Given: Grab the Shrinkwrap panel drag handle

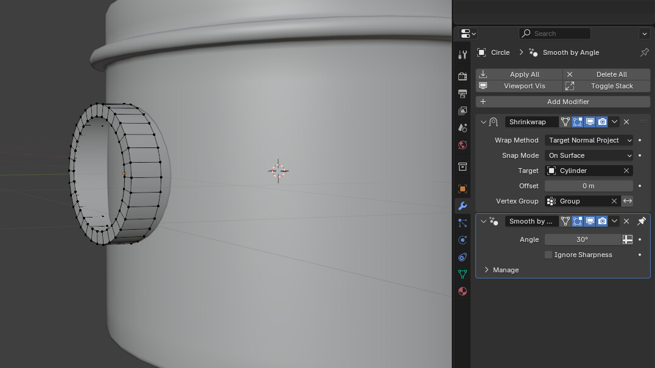Looking at the screenshot, I should (643, 122).
